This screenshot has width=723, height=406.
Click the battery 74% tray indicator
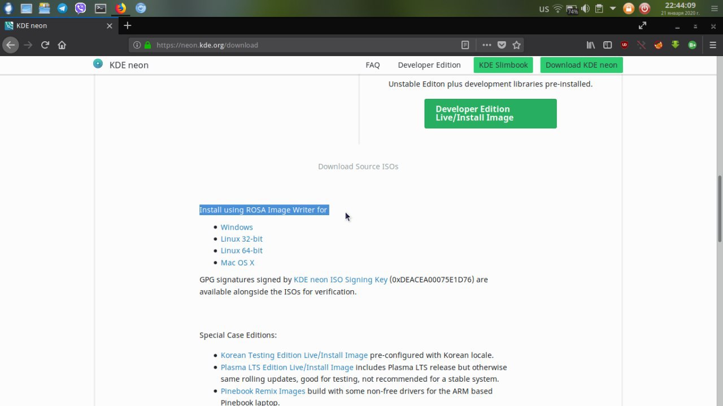pos(572,9)
